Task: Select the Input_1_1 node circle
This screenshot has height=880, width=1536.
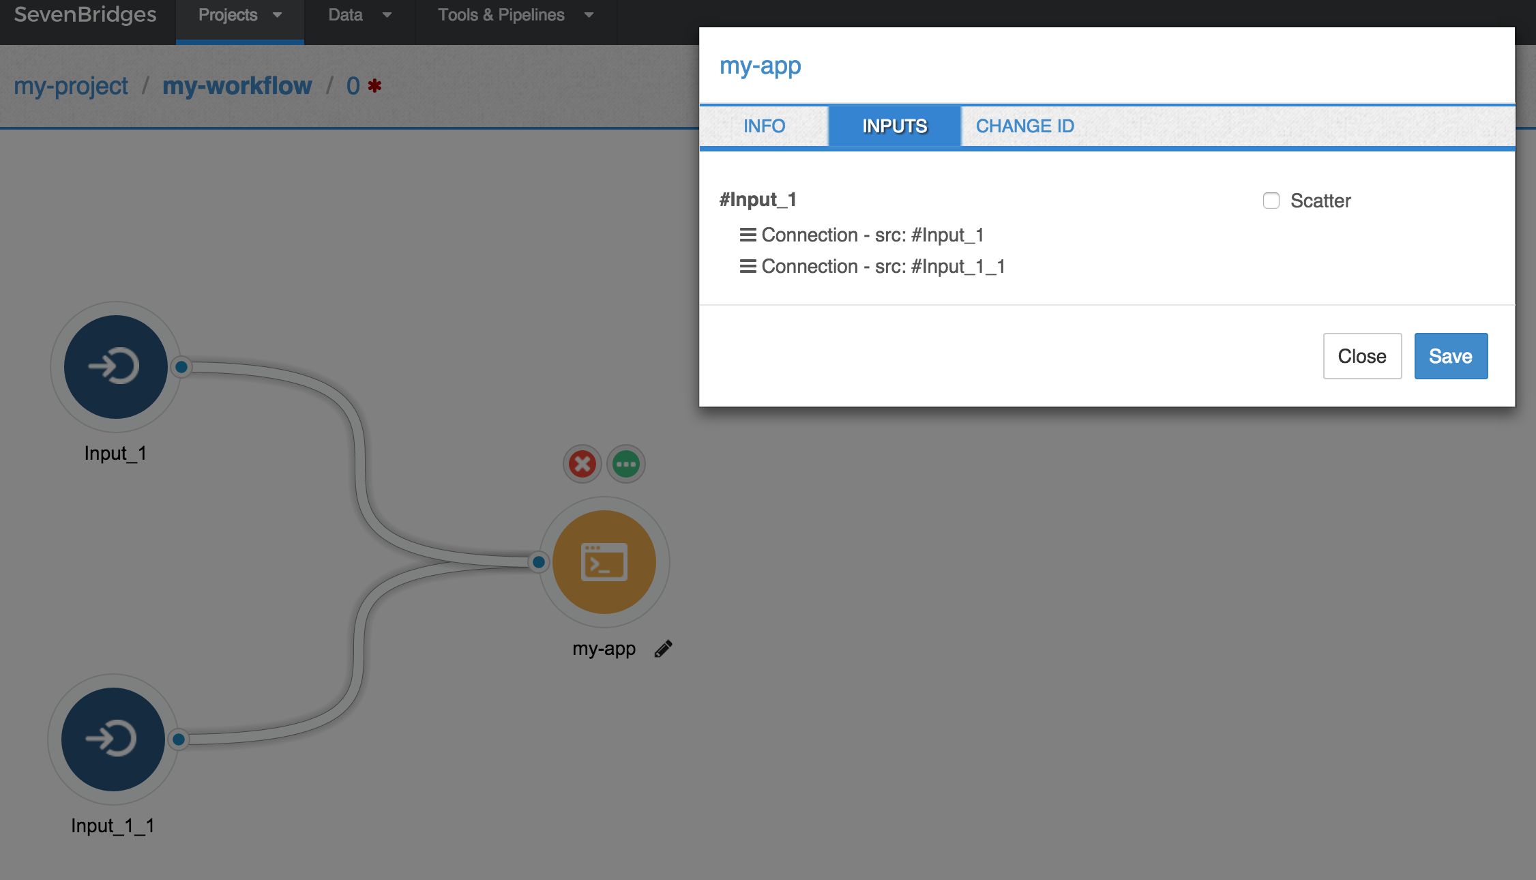Action: [x=113, y=739]
